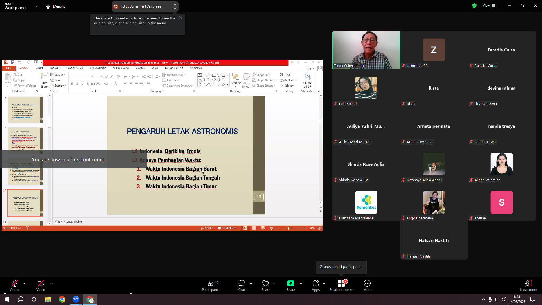The image size is (542, 305).
Task: Click Create a PDF button
Action: pyautogui.click(x=307, y=81)
